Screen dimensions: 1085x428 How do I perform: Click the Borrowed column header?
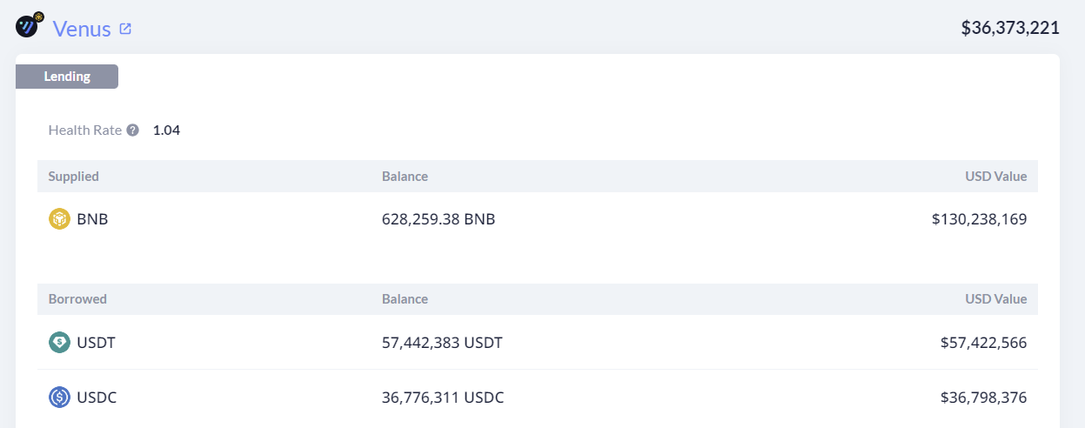[77, 299]
